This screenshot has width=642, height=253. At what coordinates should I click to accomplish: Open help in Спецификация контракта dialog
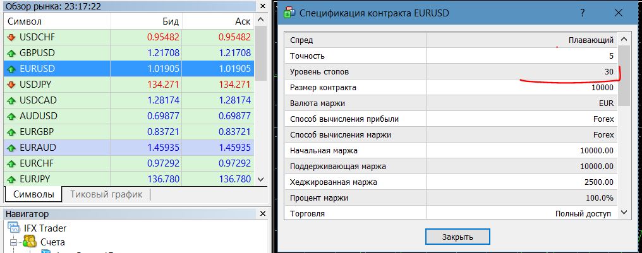[582, 13]
